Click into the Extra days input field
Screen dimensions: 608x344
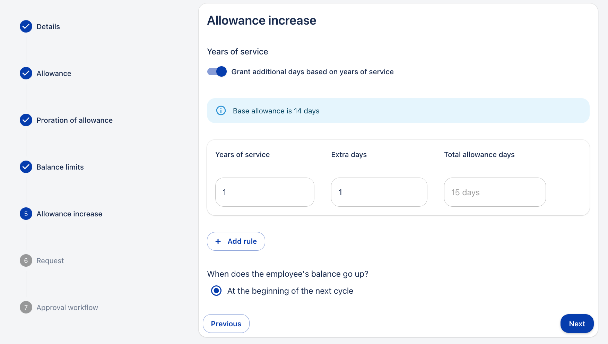pyautogui.click(x=379, y=192)
